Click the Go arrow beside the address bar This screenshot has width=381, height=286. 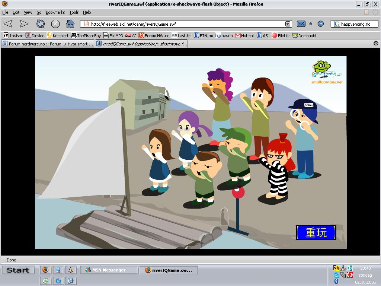(x=321, y=24)
